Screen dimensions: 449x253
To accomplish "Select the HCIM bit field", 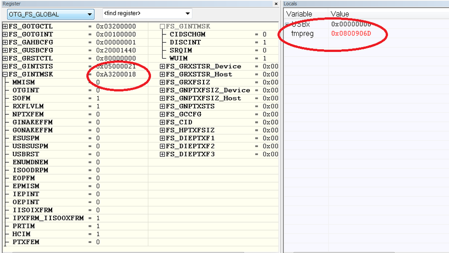I will 22,234.
